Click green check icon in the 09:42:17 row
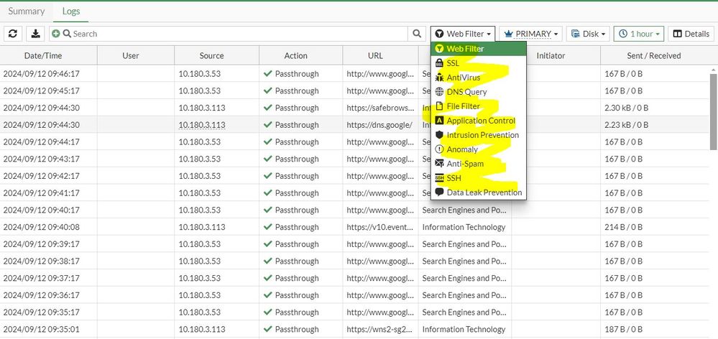The width and height of the screenshot is (718, 339). (268, 176)
